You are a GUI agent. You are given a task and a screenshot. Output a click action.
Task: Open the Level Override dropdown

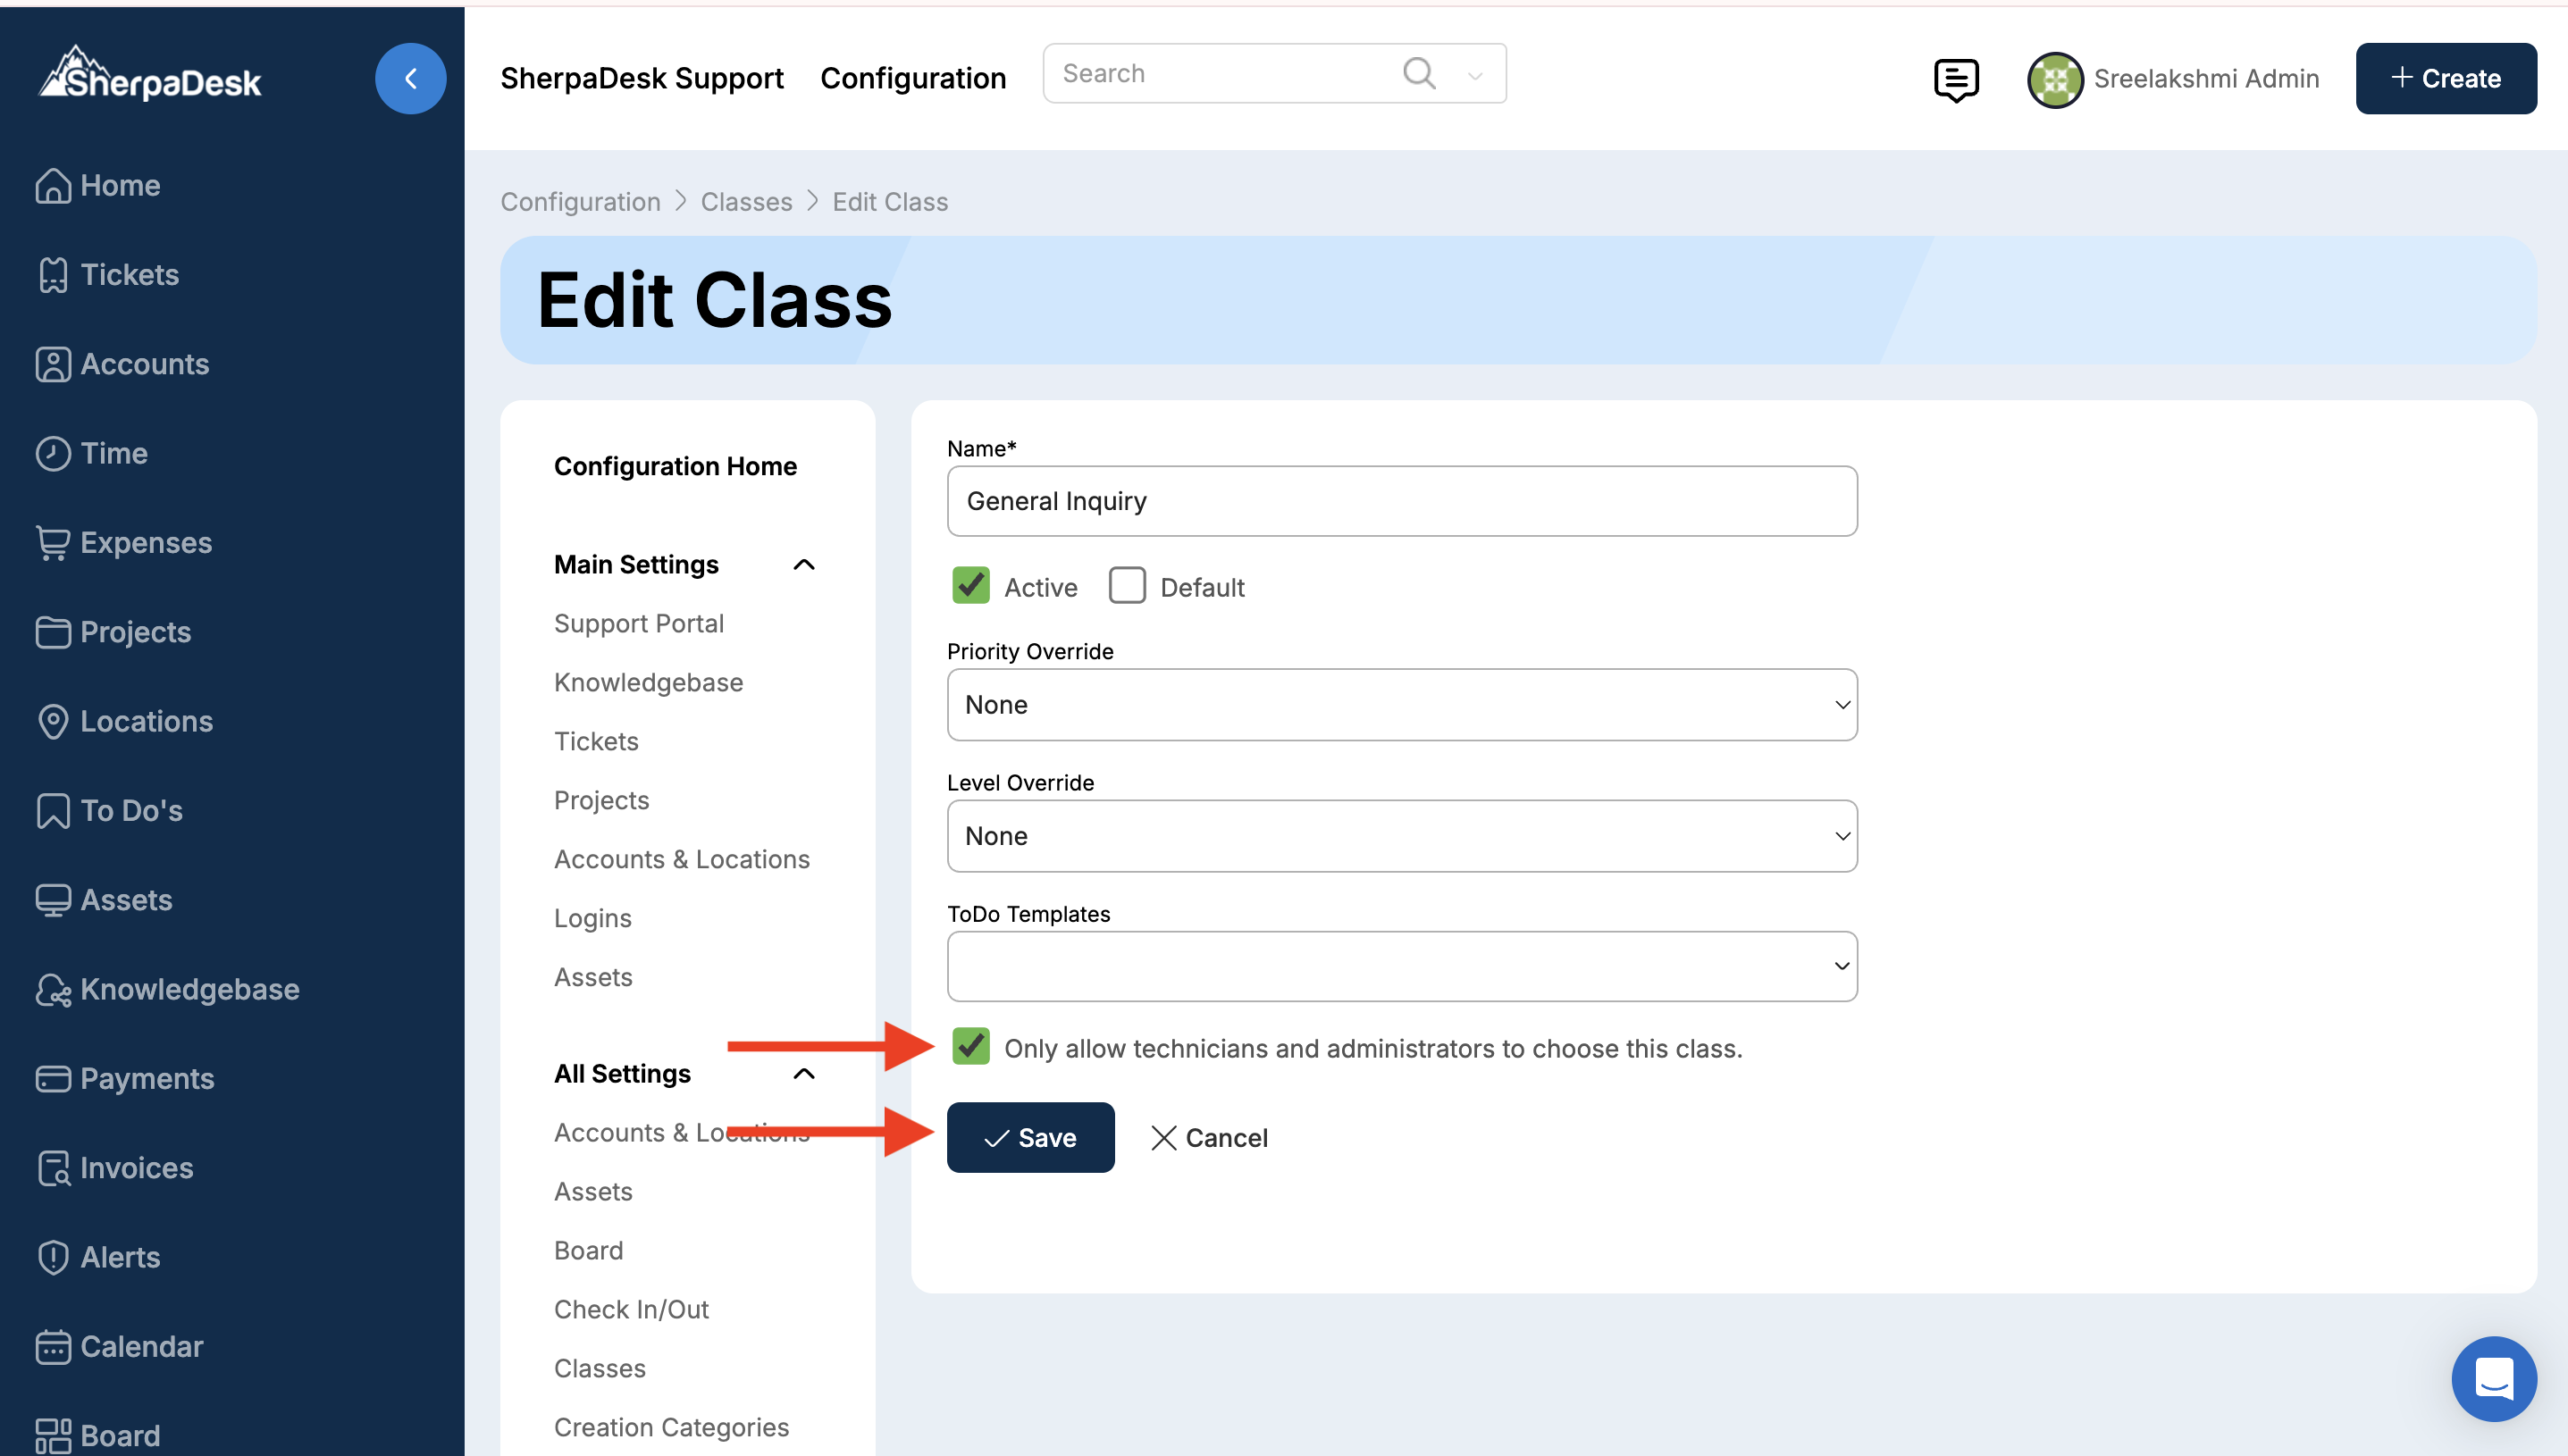pos(1401,836)
